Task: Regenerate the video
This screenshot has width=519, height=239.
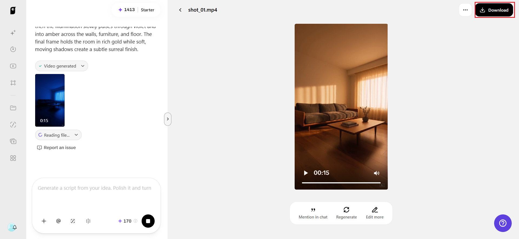Action: point(347,213)
